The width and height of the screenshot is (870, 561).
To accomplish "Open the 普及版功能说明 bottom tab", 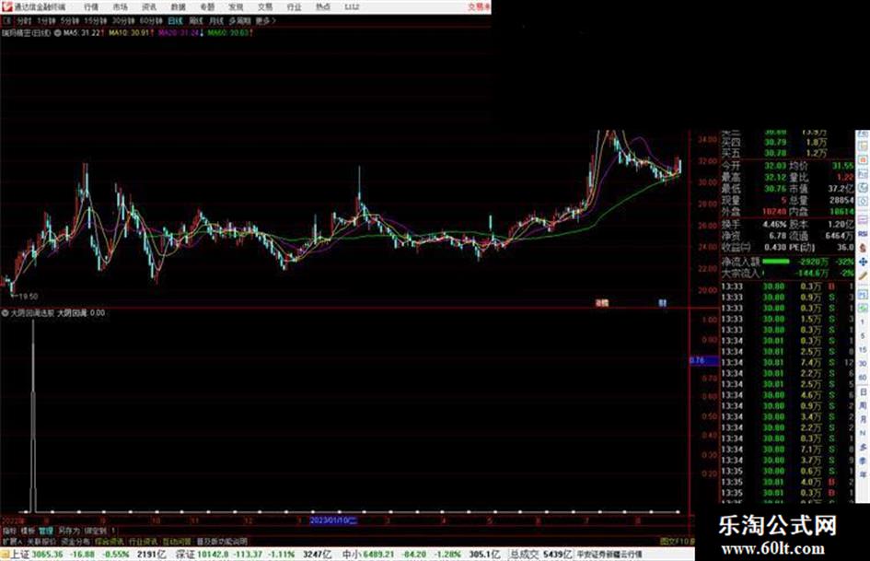I will pos(222,541).
